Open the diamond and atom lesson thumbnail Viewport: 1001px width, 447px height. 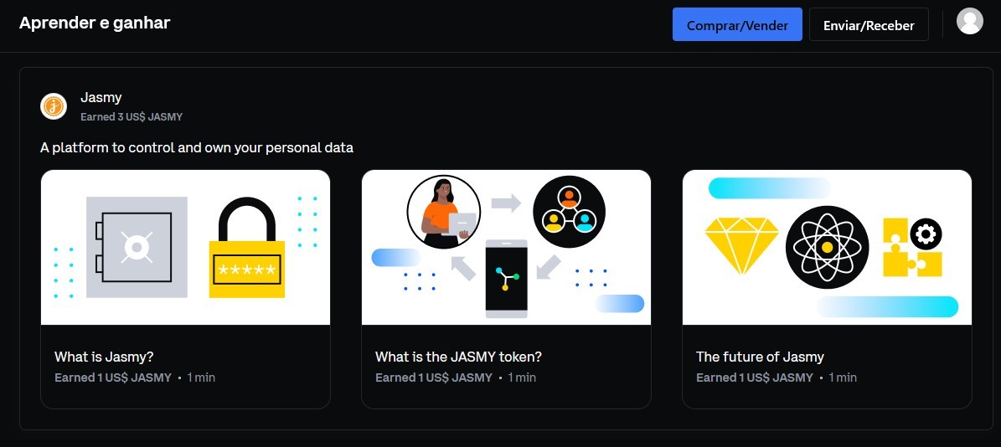pos(827,248)
